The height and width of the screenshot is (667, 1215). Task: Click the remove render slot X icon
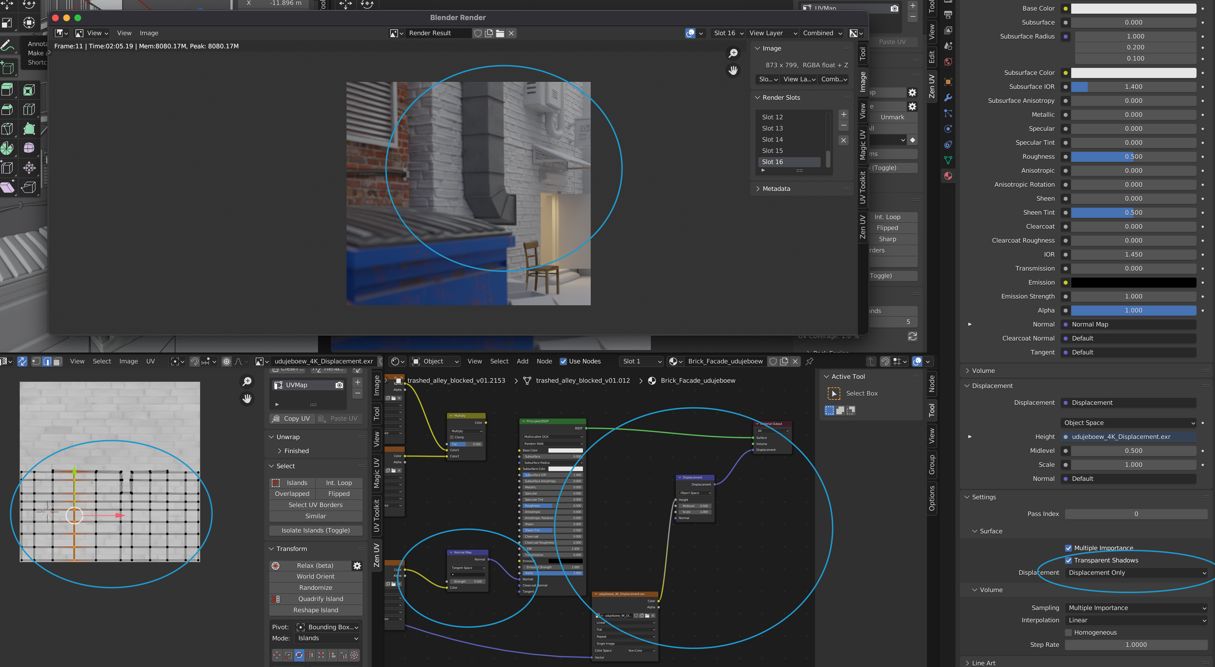(x=844, y=140)
